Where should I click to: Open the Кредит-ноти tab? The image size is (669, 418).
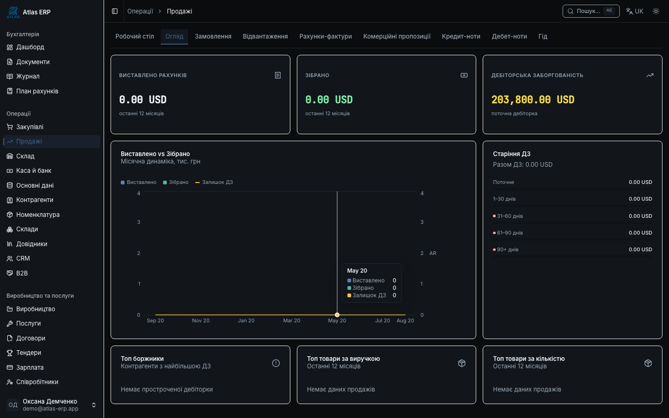coord(461,36)
